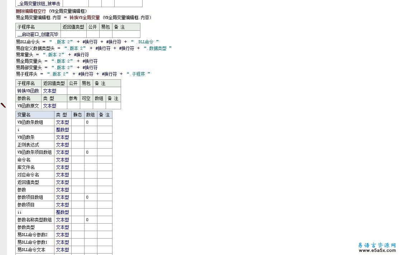Click code line 易全局变量头 assignment
Image resolution: width=399 pixels, height=255 pixels.
tap(57, 61)
